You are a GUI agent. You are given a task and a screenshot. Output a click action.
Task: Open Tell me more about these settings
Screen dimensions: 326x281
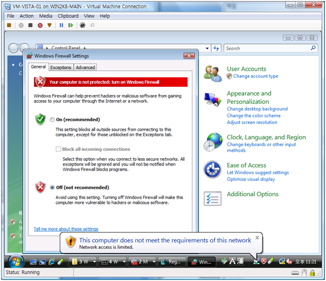click(x=66, y=229)
